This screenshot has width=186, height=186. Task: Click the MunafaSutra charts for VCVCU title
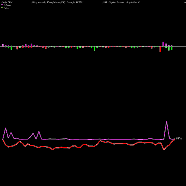(57, 2)
